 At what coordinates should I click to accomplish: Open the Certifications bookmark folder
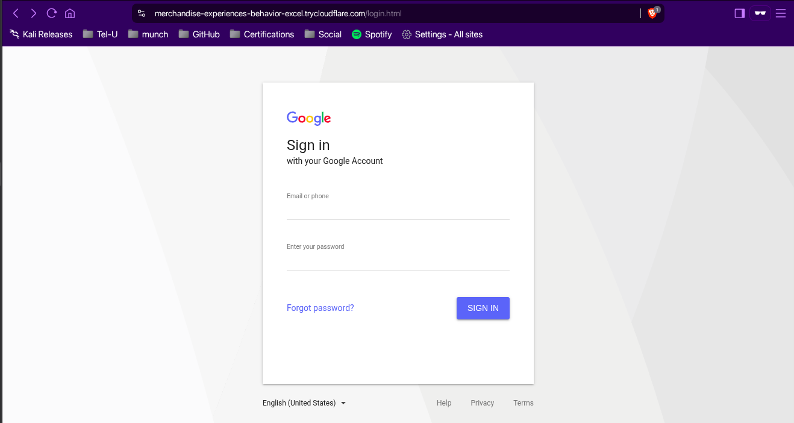[x=262, y=34]
